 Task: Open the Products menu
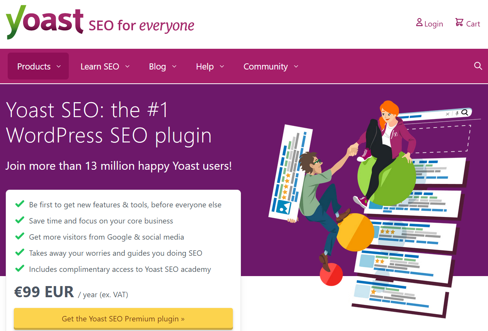(x=38, y=66)
